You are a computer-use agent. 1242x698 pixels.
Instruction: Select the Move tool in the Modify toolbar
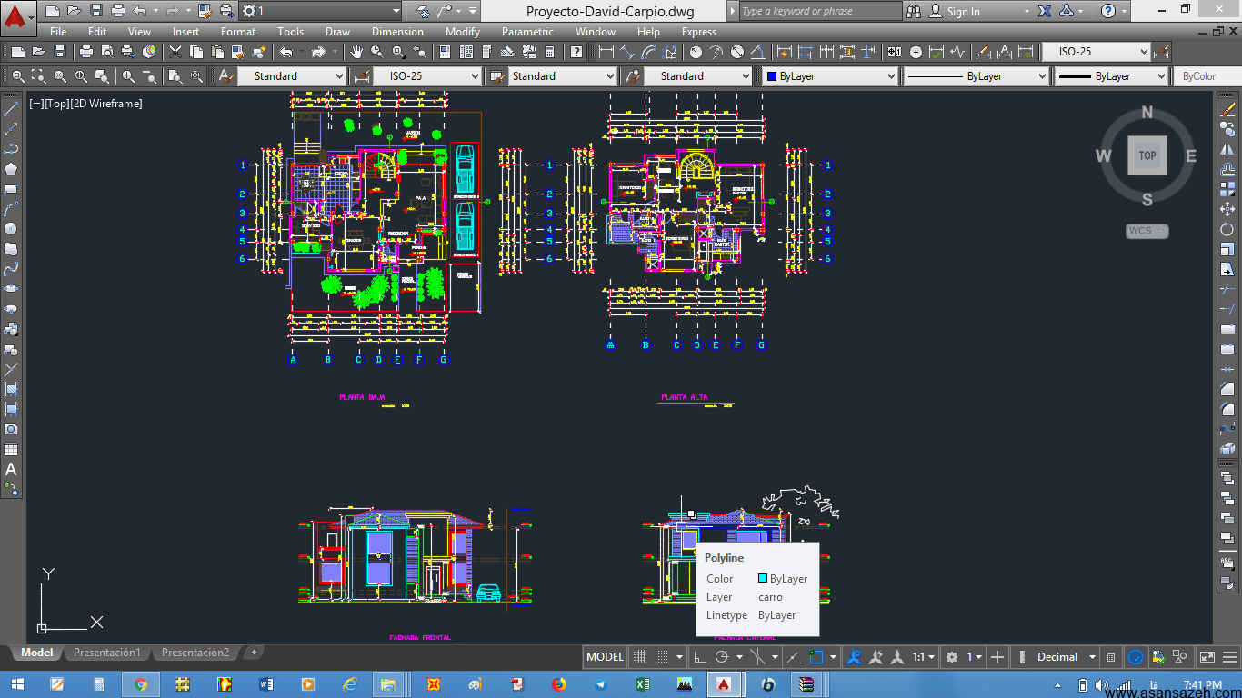tap(1227, 209)
